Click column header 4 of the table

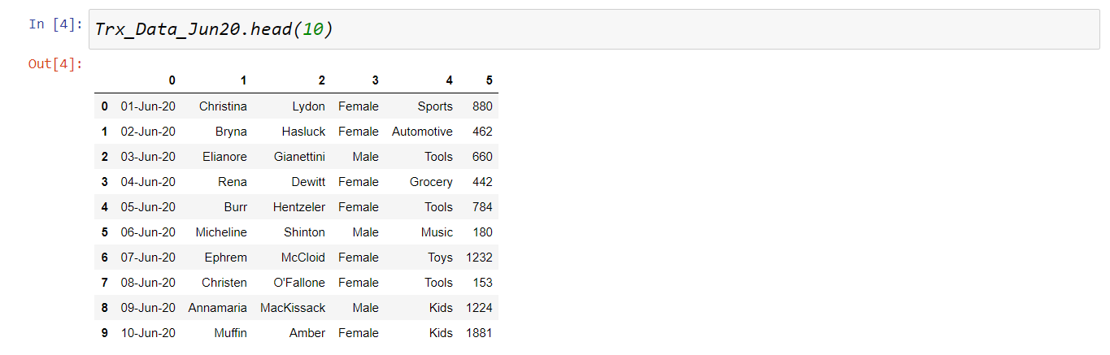[449, 80]
